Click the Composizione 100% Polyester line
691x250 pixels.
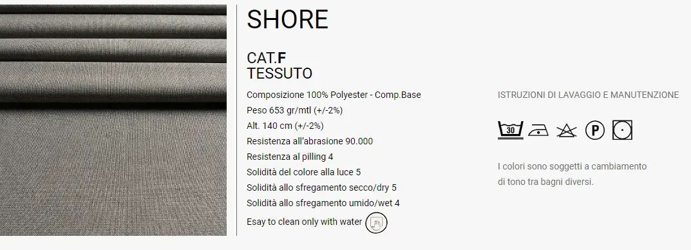tap(334, 95)
